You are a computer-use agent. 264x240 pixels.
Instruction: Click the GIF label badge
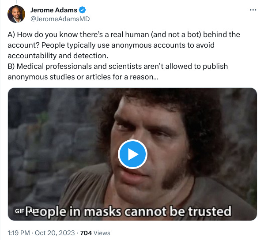click(x=19, y=211)
